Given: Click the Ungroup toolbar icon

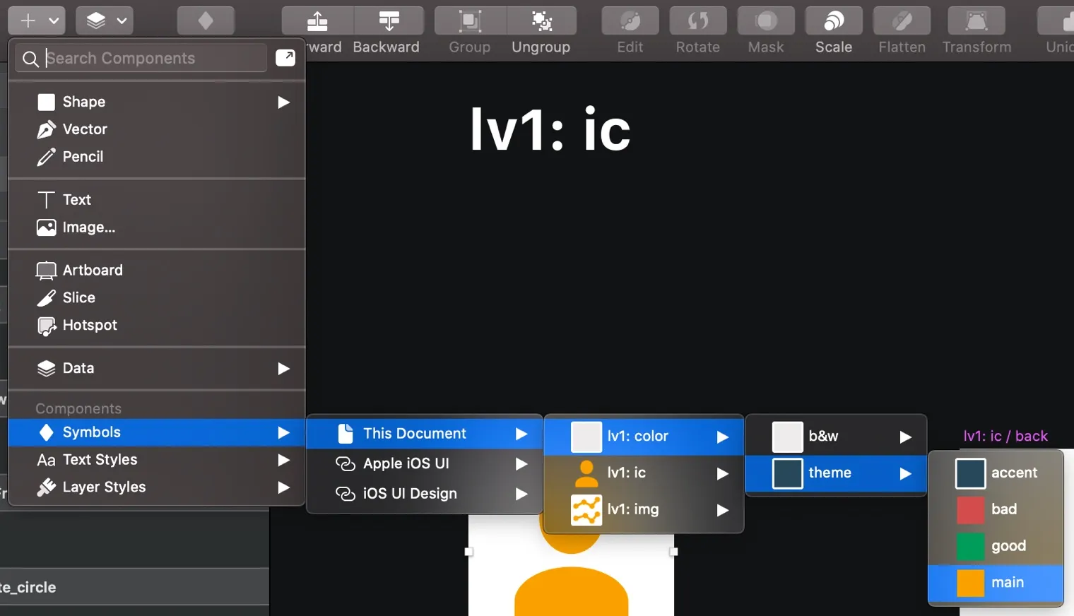Looking at the screenshot, I should tap(541, 21).
